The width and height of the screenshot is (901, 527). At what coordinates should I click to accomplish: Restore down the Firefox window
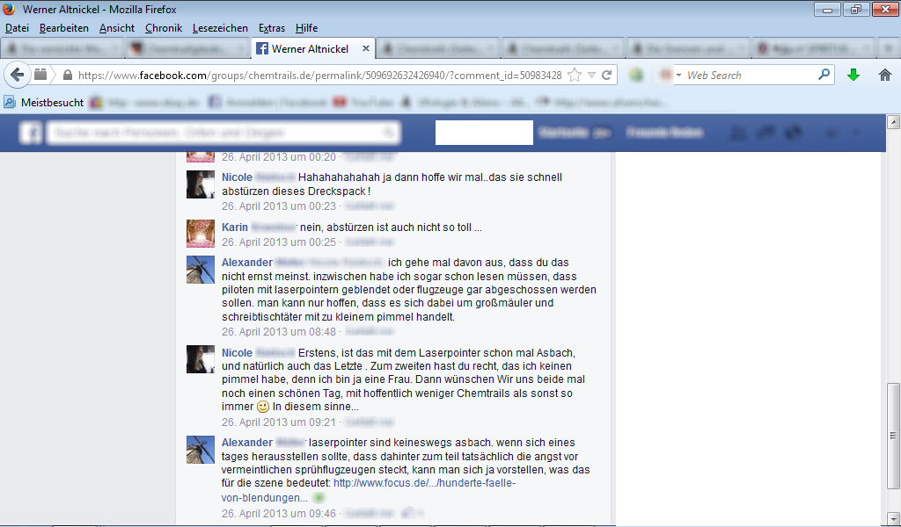click(856, 9)
